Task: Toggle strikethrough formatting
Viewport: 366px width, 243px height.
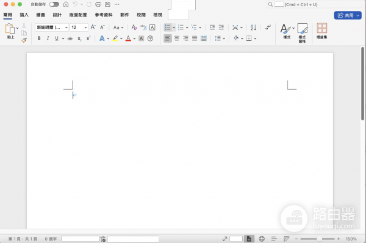Action: click(70, 38)
